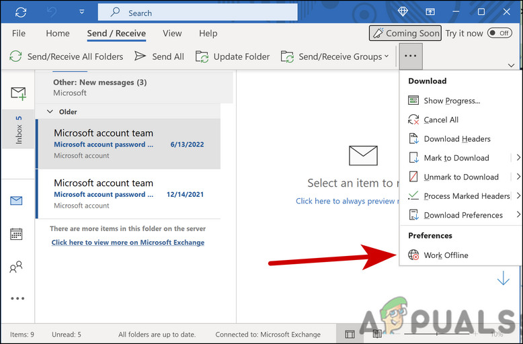Click the Reading view icon in status bar
The image size is (523, 344).
click(377, 334)
